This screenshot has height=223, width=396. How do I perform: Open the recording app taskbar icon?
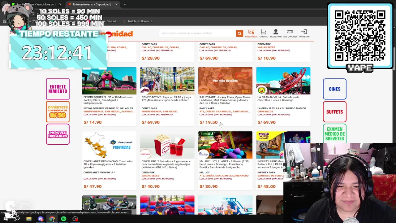pos(75,219)
